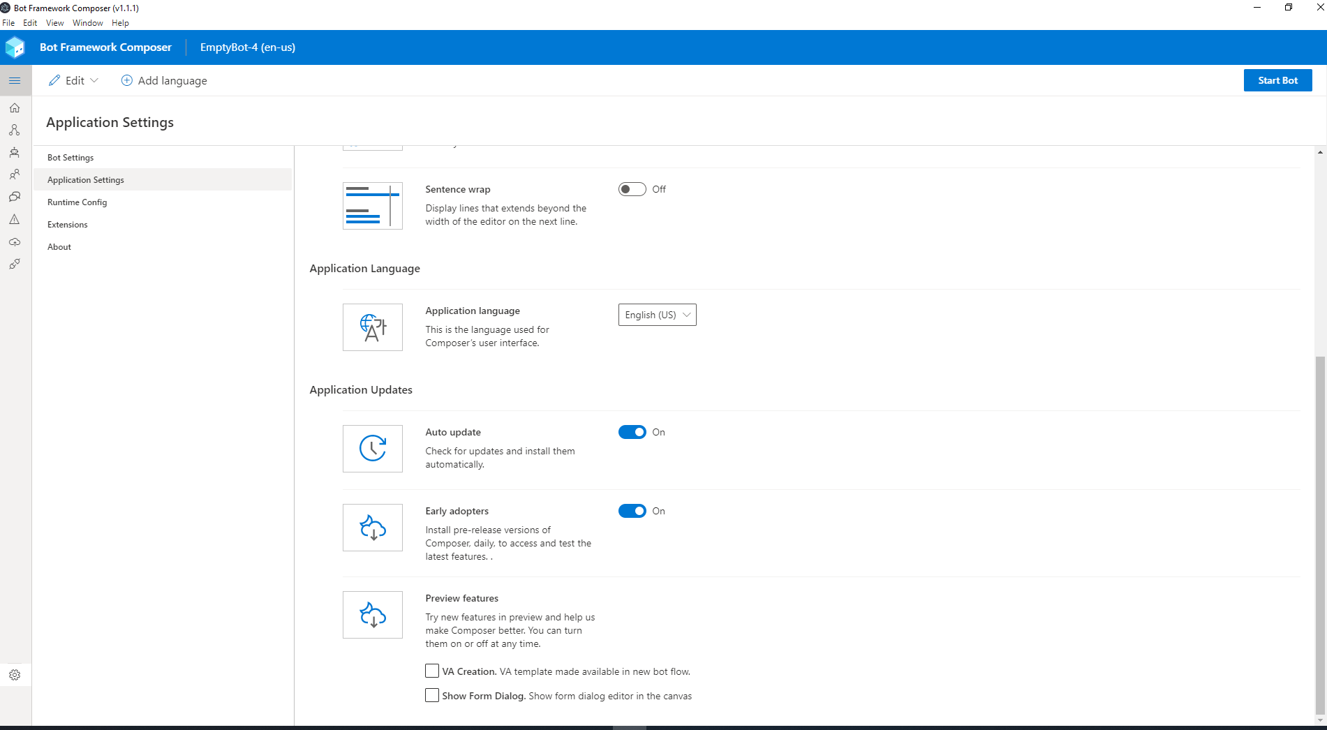Open the Application language English (US) dropdown

pos(658,315)
